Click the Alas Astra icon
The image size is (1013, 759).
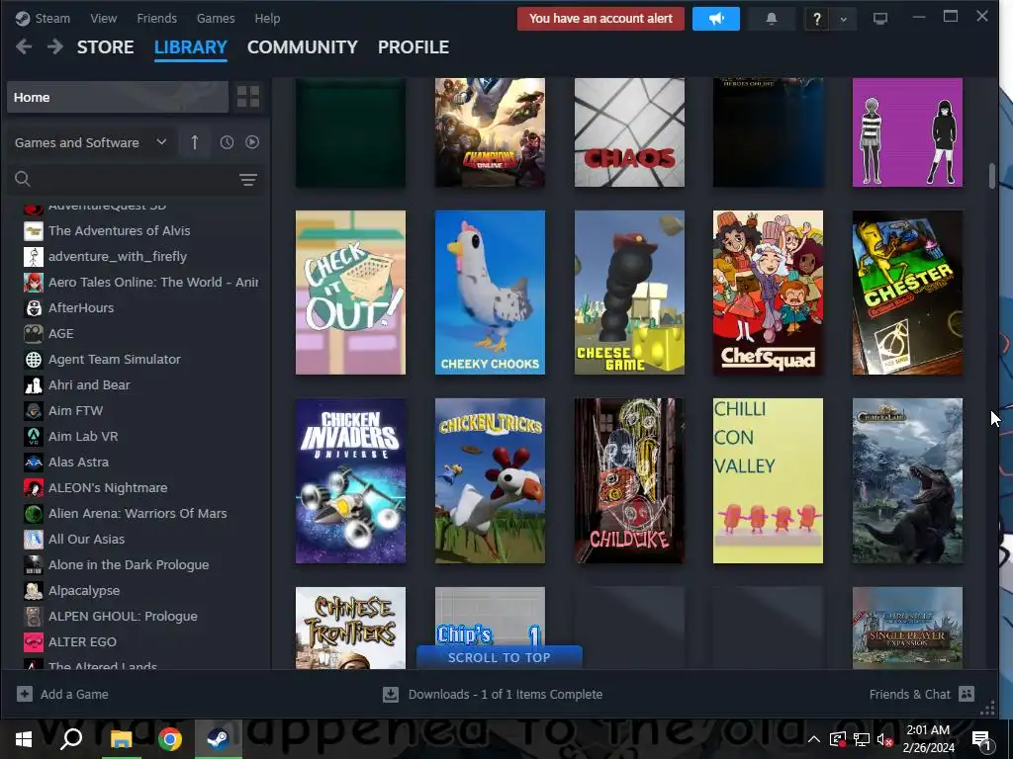34,463
